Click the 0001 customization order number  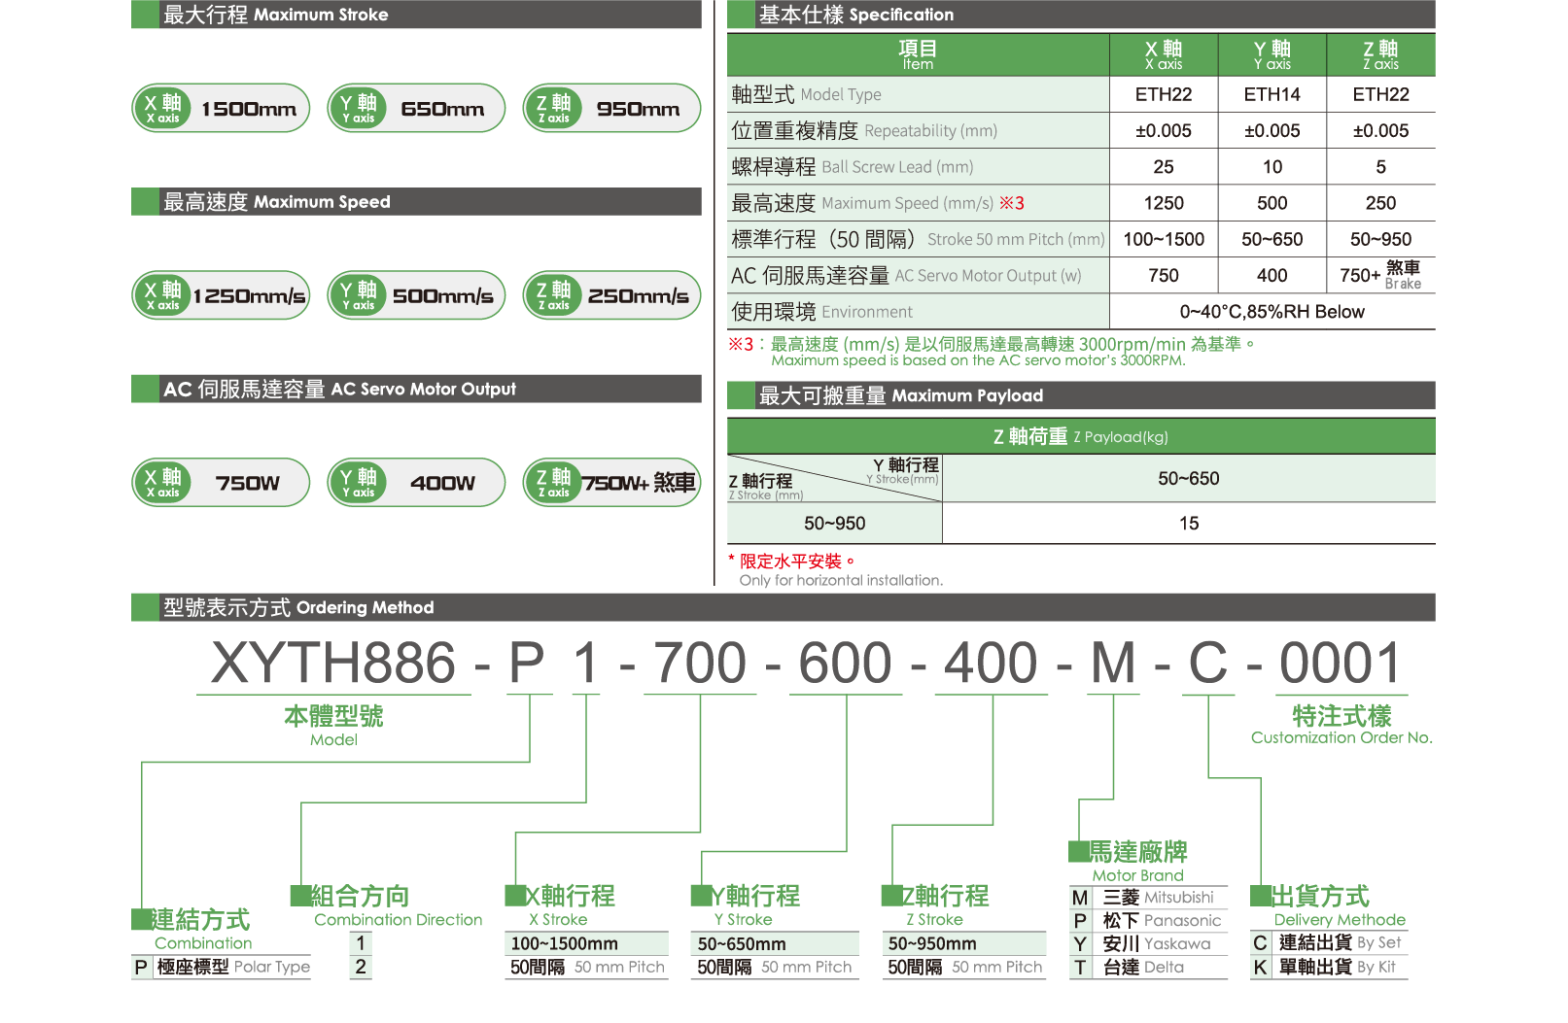(1341, 663)
